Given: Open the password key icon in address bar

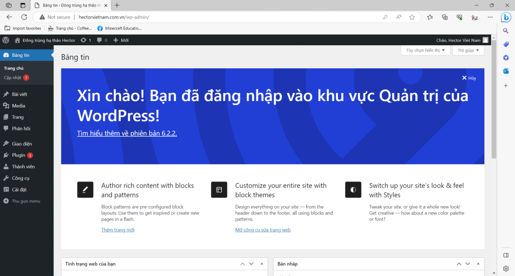Looking at the screenshot, I should click(x=385, y=17).
